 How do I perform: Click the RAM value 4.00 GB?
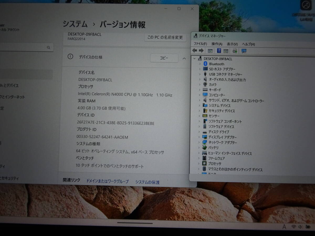(x=101, y=108)
